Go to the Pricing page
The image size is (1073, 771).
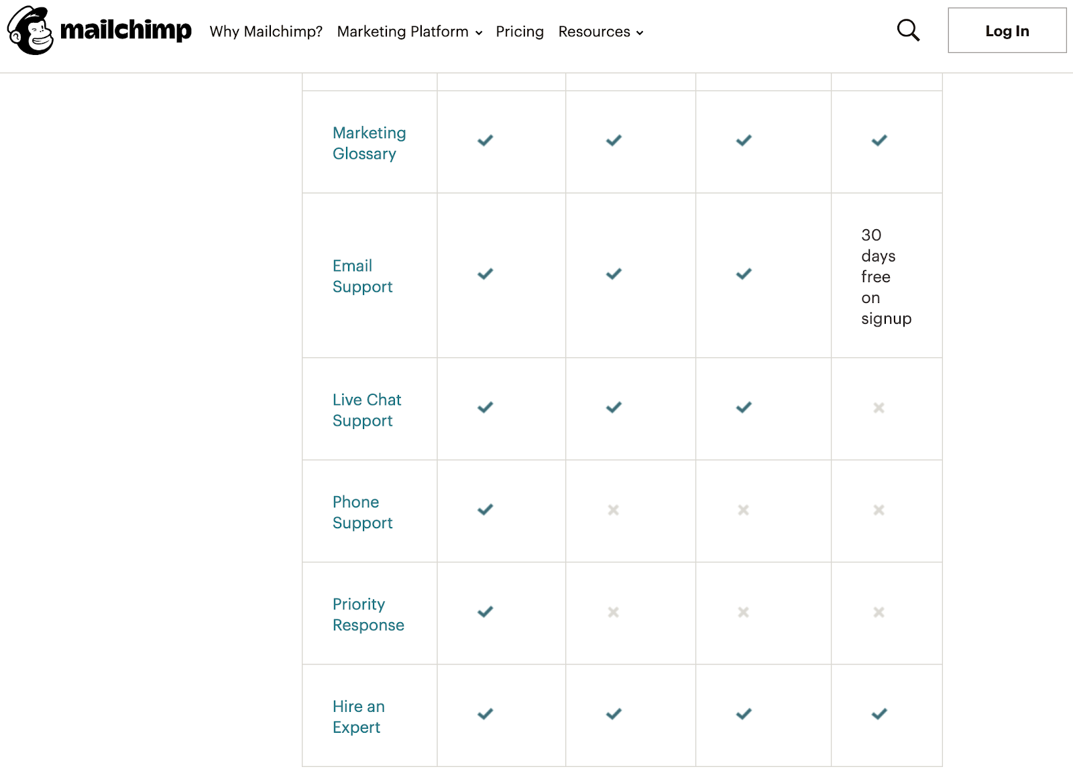click(520, 32)
